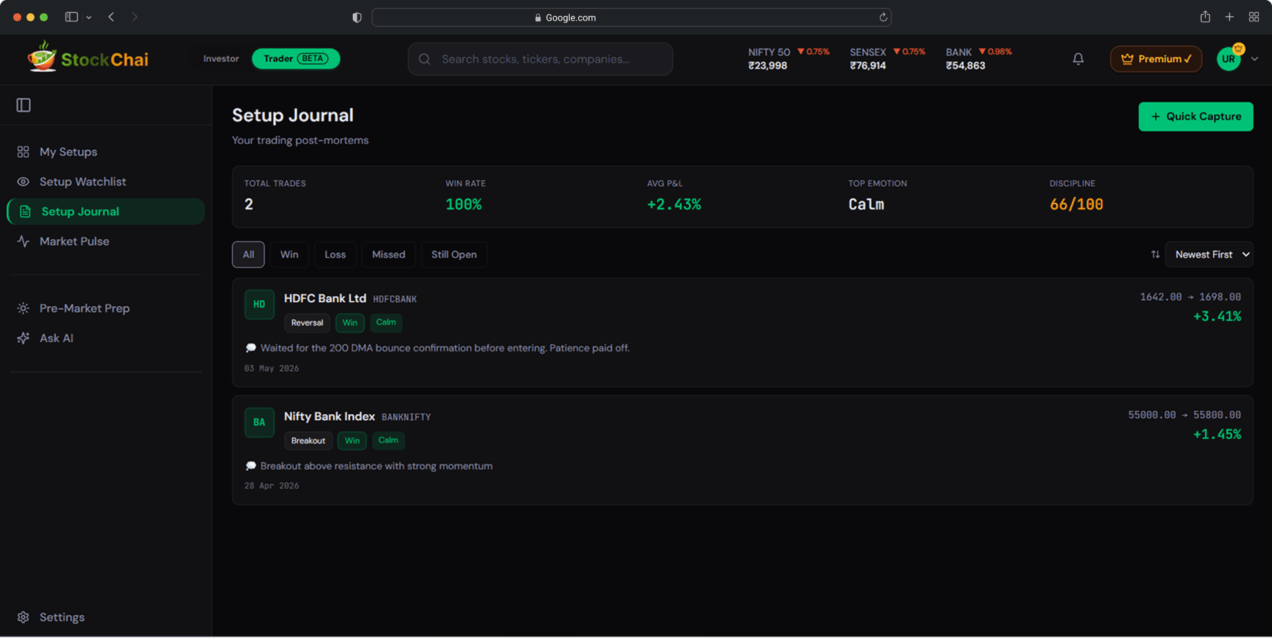Click the Quick Capture button
Image resolution: width=1272 pixels, height=641 pixels.
(1196, 117)
